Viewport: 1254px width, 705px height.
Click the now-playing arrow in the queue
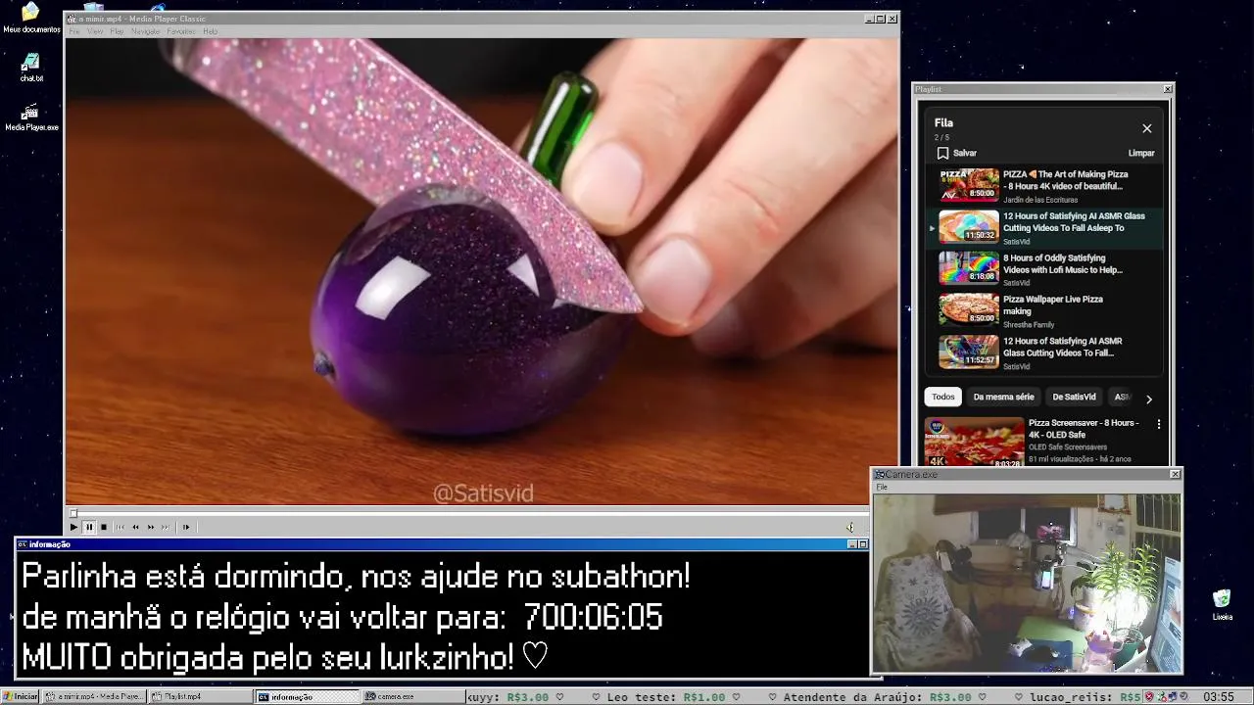(932, 228)
